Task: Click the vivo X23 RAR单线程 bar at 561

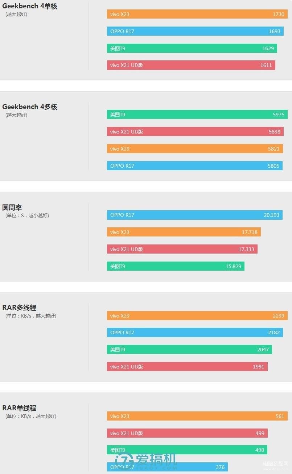Action: click(x=197, y=416)
